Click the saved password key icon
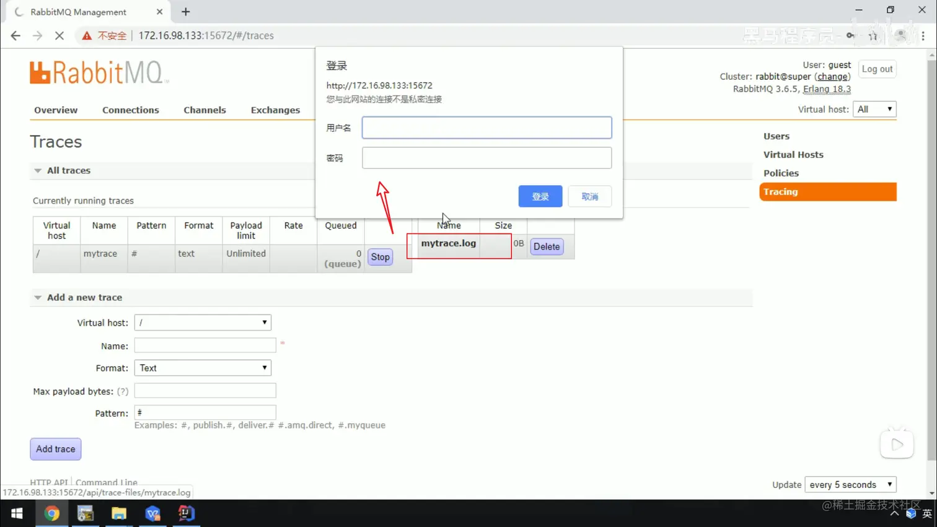Viewport: 937px width, 527px height. pyautogui.click(x=851, y=36)
